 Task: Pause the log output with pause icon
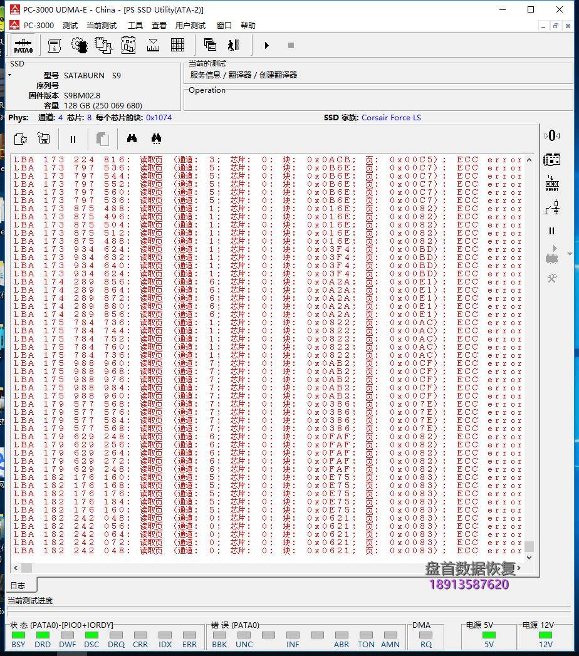73,139
